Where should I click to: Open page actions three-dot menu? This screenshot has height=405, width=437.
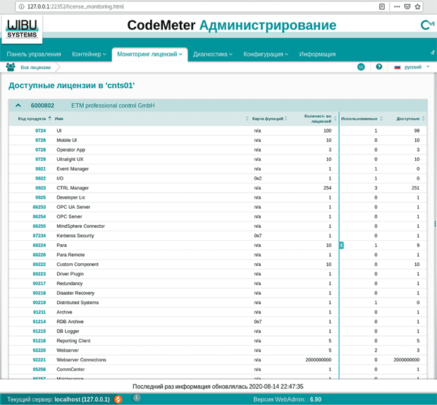point(397,6)
